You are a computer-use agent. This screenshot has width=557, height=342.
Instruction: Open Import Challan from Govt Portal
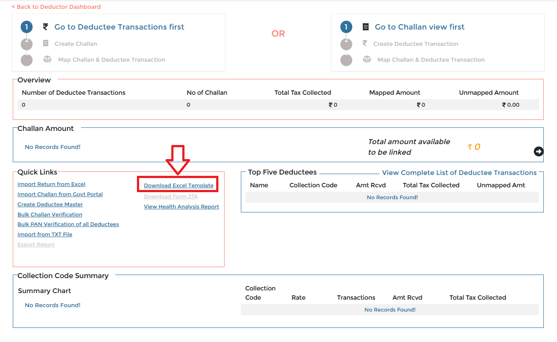coord(60,194)
